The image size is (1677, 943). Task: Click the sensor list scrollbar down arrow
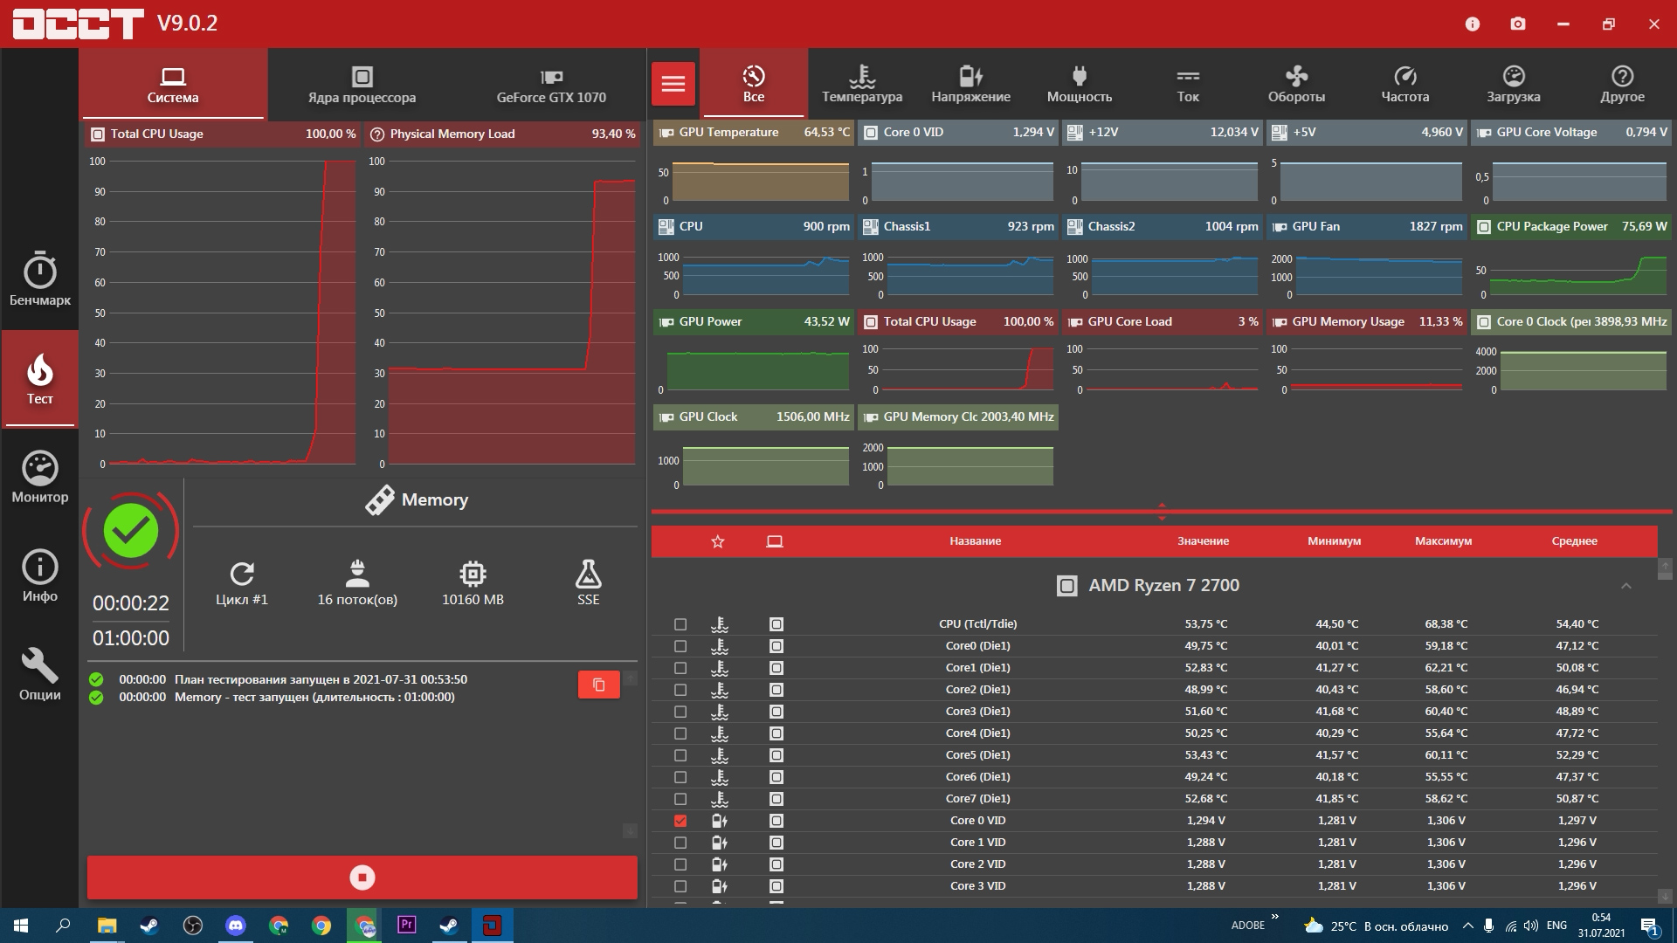click(1665, 897)
